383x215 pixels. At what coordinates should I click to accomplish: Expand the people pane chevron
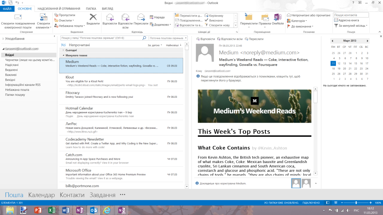click(x=316, y=183)
